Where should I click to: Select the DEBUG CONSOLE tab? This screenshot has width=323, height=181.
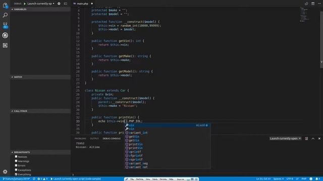[x=112, y=139]
